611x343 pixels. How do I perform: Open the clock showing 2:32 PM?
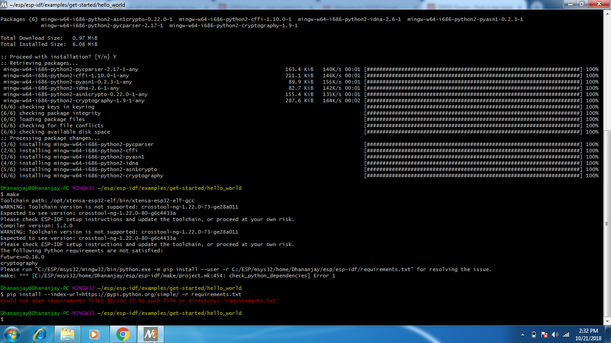point(588,335)
